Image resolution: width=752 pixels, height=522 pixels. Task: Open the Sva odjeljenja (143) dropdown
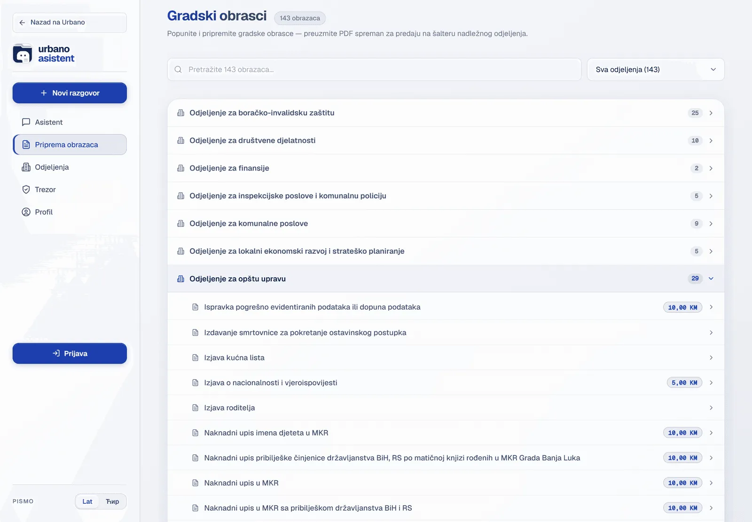[x=656, y=70]
